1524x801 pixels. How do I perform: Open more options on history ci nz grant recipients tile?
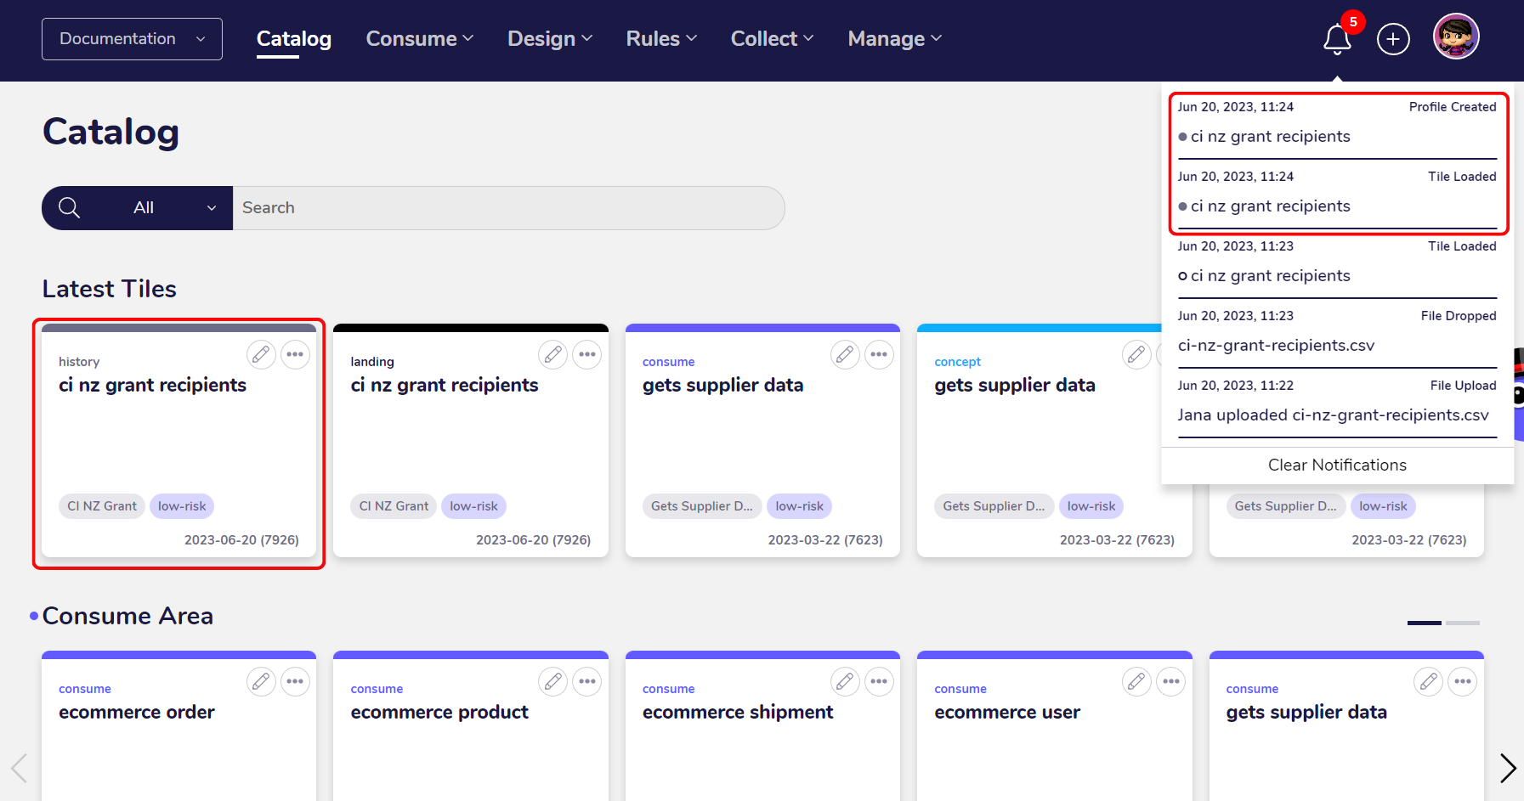(295, 354)
